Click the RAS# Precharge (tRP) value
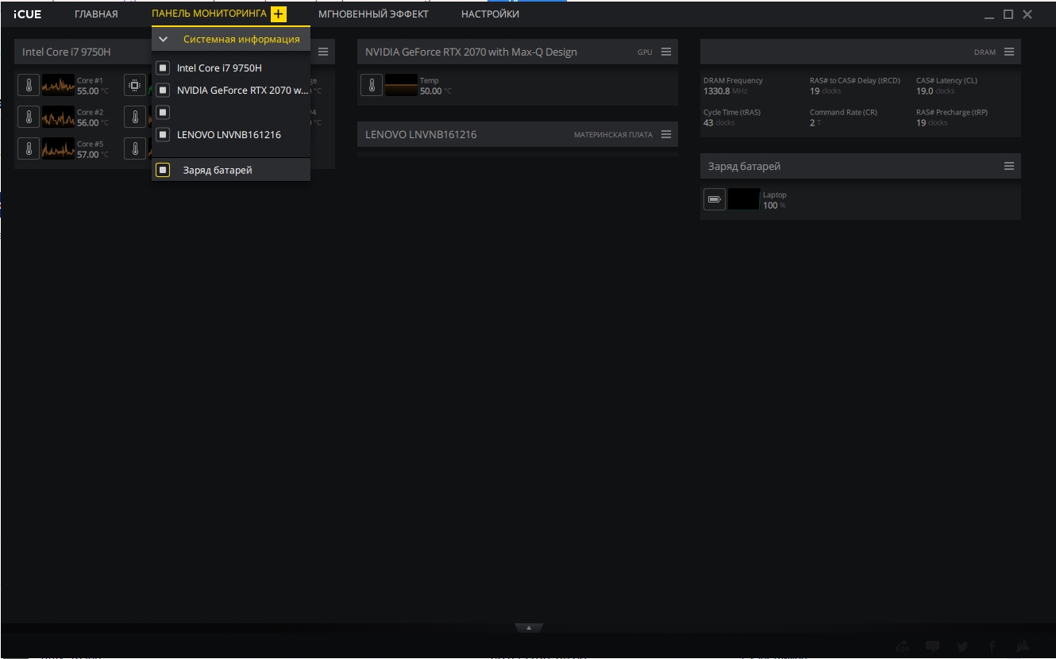The width and height of the screenshot is (1056, 659). (931, 123)
